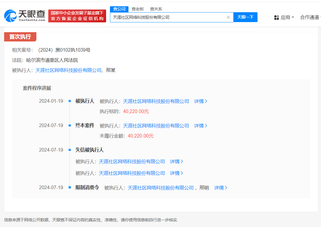The width and height of the screenshot is (321, 227).
Task: Open the 应用 grid icon
Action: point(276,18)
